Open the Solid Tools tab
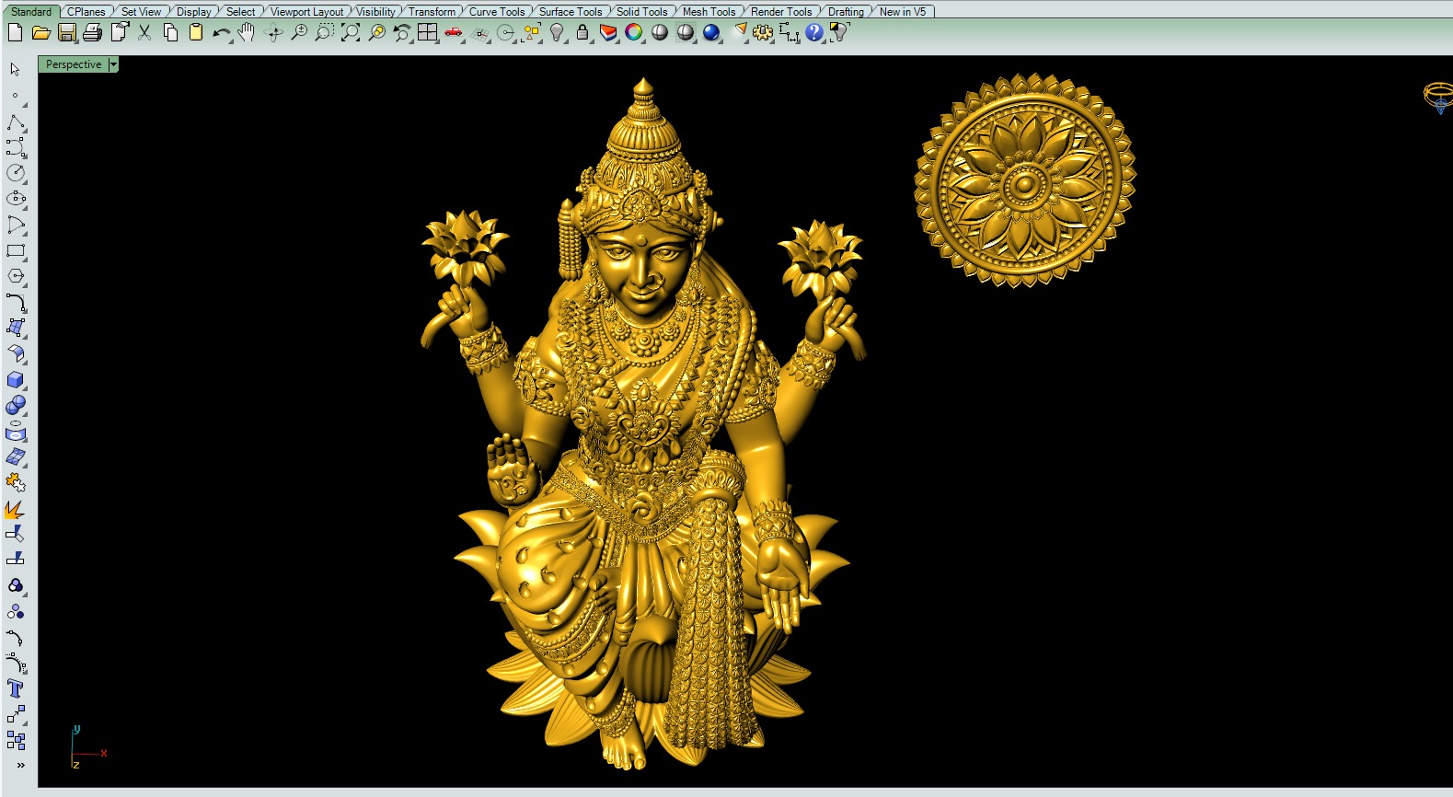Viewport: 1453px width, 797px height. point(642,12)
